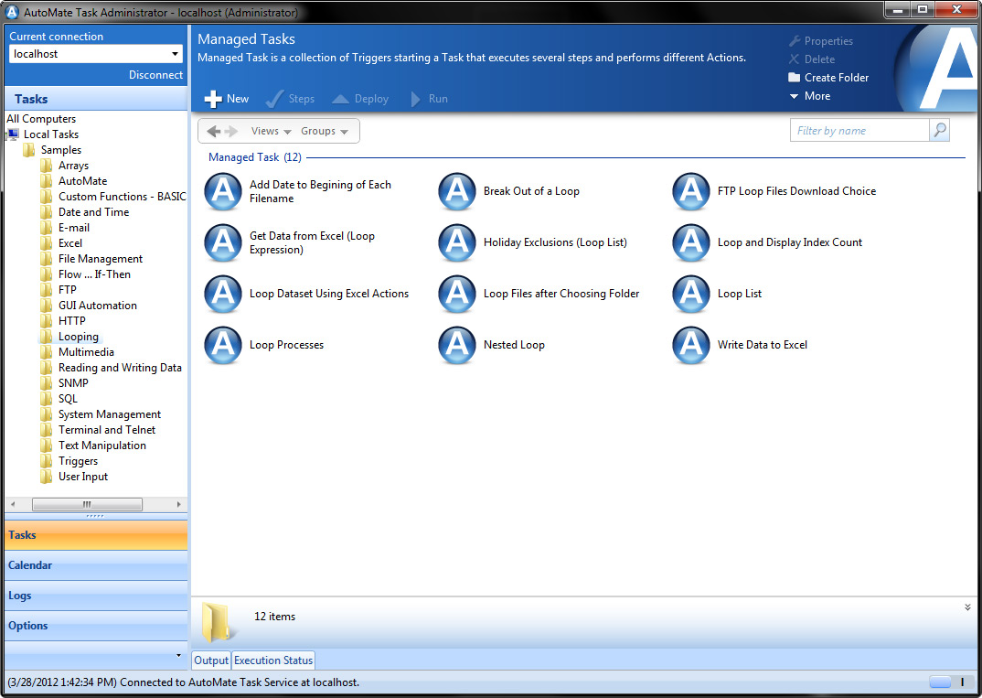Select the Terminal and Telnet folder
Viewport: 982px width, 698px height.
(x=107, y=430)
